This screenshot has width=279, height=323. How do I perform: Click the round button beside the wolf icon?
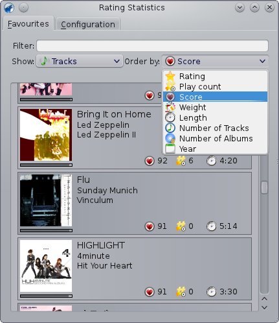pyautogui.click(x=23, y=8)
